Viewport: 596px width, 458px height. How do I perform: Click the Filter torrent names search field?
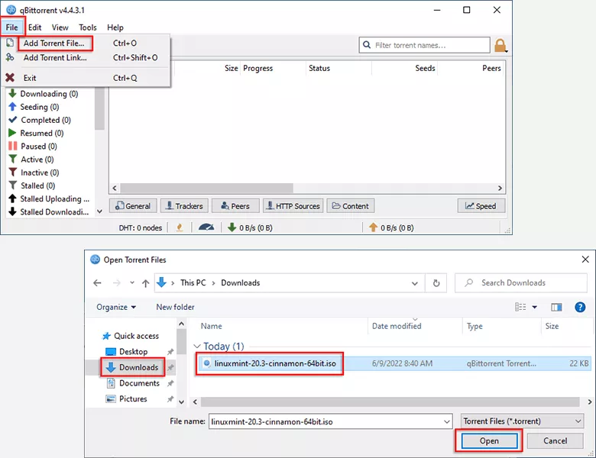pyautogui.click(x=424, y=45)
